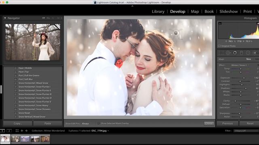The height and width of the screenshot is (145, 259).
Task: Apply preset Snow Horizontal | Mixed Snow
Action: (33, 83)
